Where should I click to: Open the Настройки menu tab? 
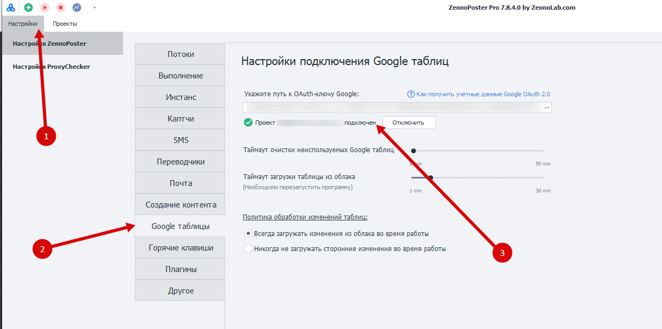click(x=23, y=24)
